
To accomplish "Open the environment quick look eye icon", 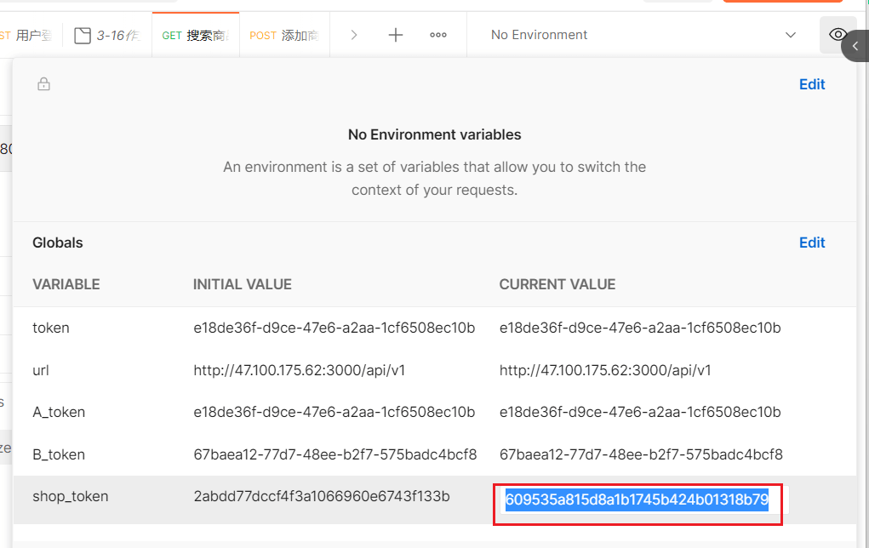I will tap(837, 35).
